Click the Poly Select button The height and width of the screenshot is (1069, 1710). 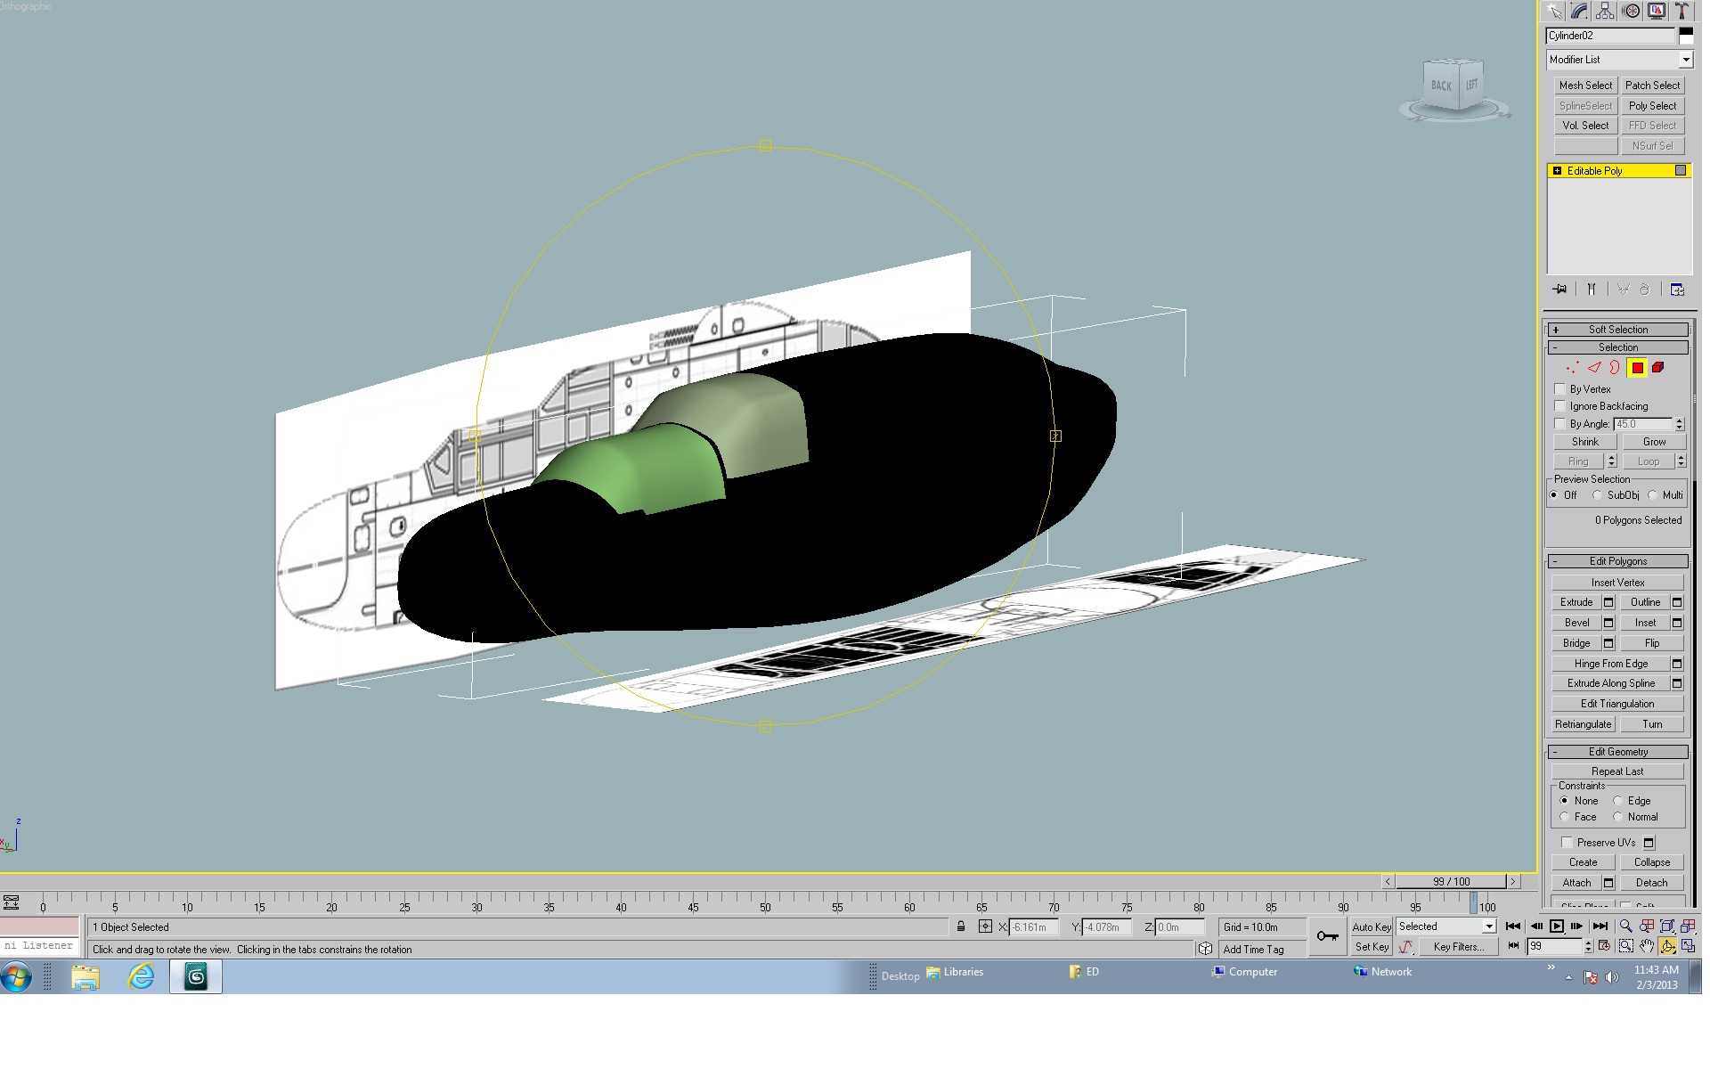1652,106
